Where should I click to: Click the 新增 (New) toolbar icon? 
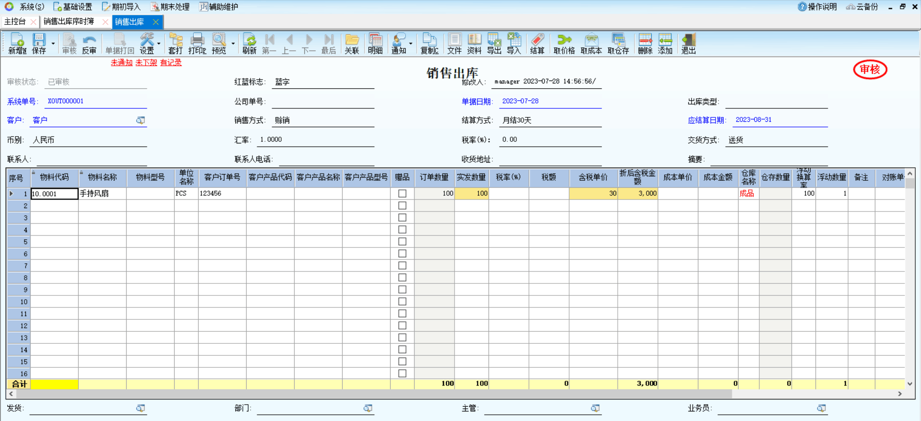tap(17, 44)
